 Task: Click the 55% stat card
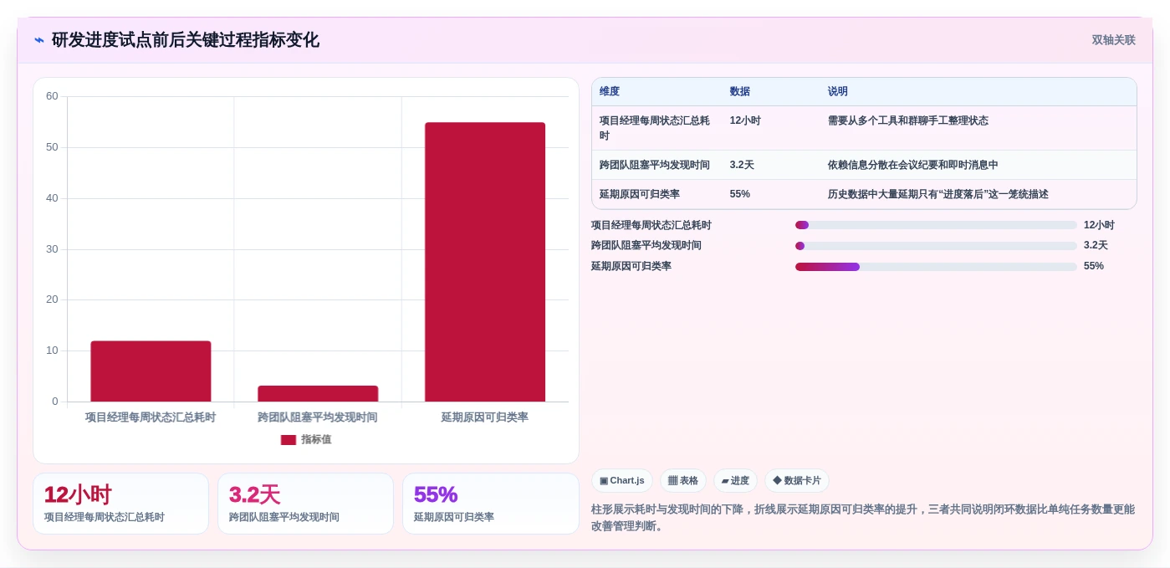(491, 504)
